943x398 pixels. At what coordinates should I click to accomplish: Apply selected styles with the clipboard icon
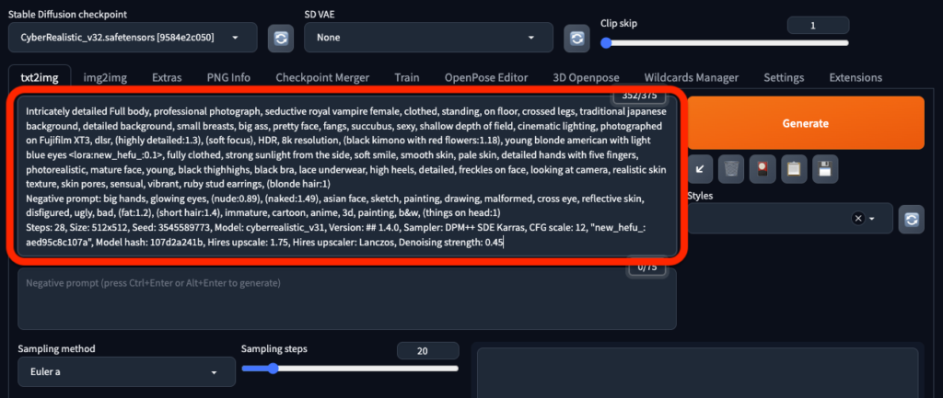[x=794, y=170]
